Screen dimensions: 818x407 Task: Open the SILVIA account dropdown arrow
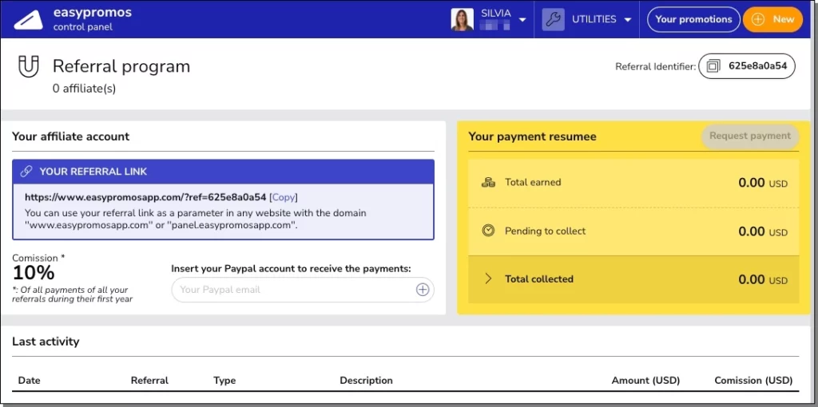pyautogui.click(x=522, y=20)
